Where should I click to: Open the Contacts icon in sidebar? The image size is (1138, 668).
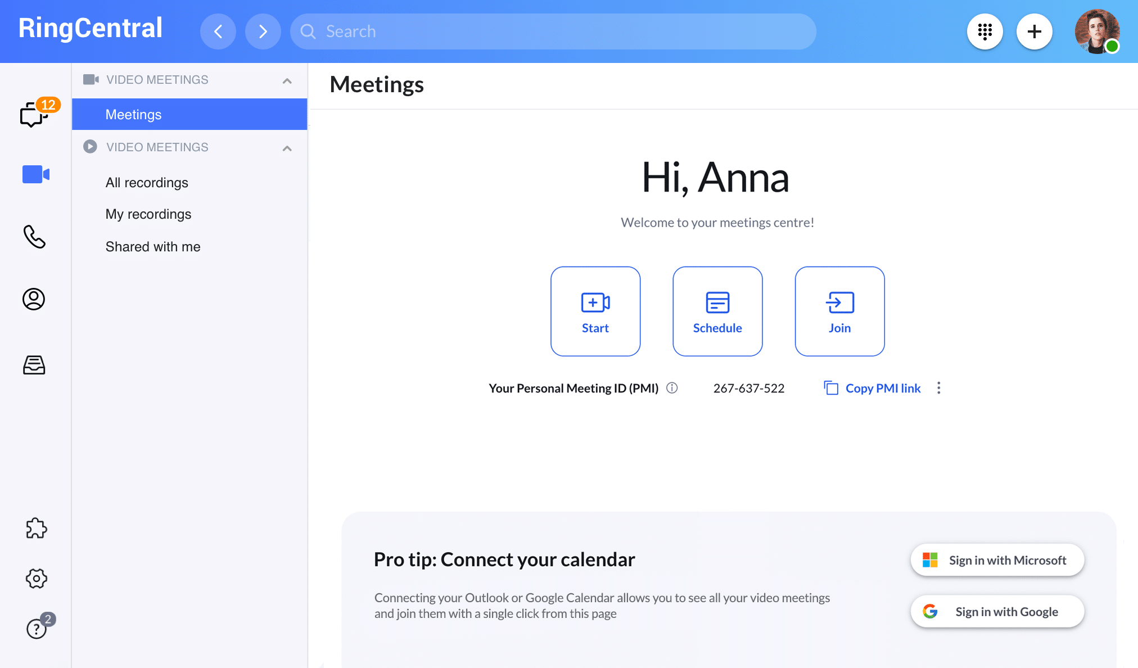tap(34, 299)
